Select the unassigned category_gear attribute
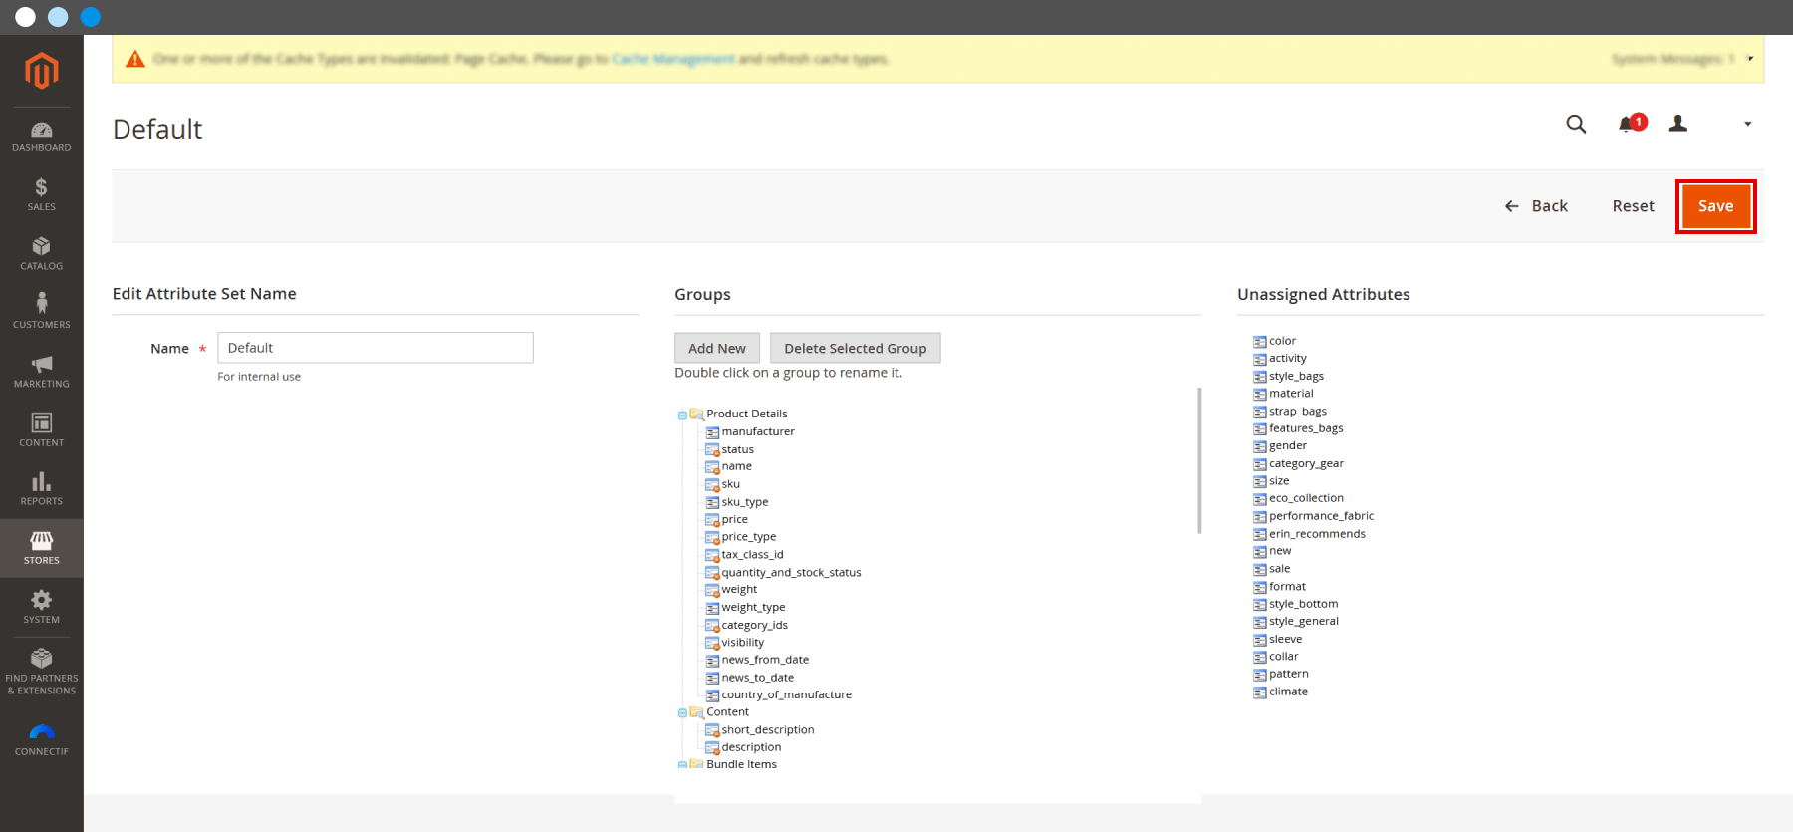The width and height of the screenshot is (1793, 832). click(x=1306, y=464)
